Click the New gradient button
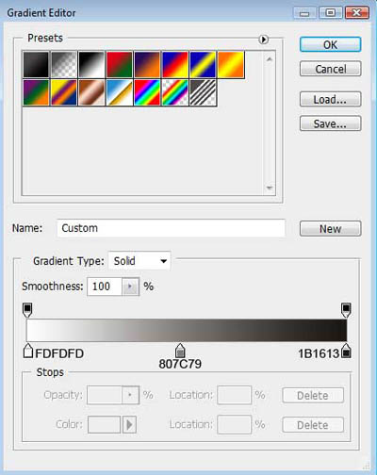 tap(330, 228)
